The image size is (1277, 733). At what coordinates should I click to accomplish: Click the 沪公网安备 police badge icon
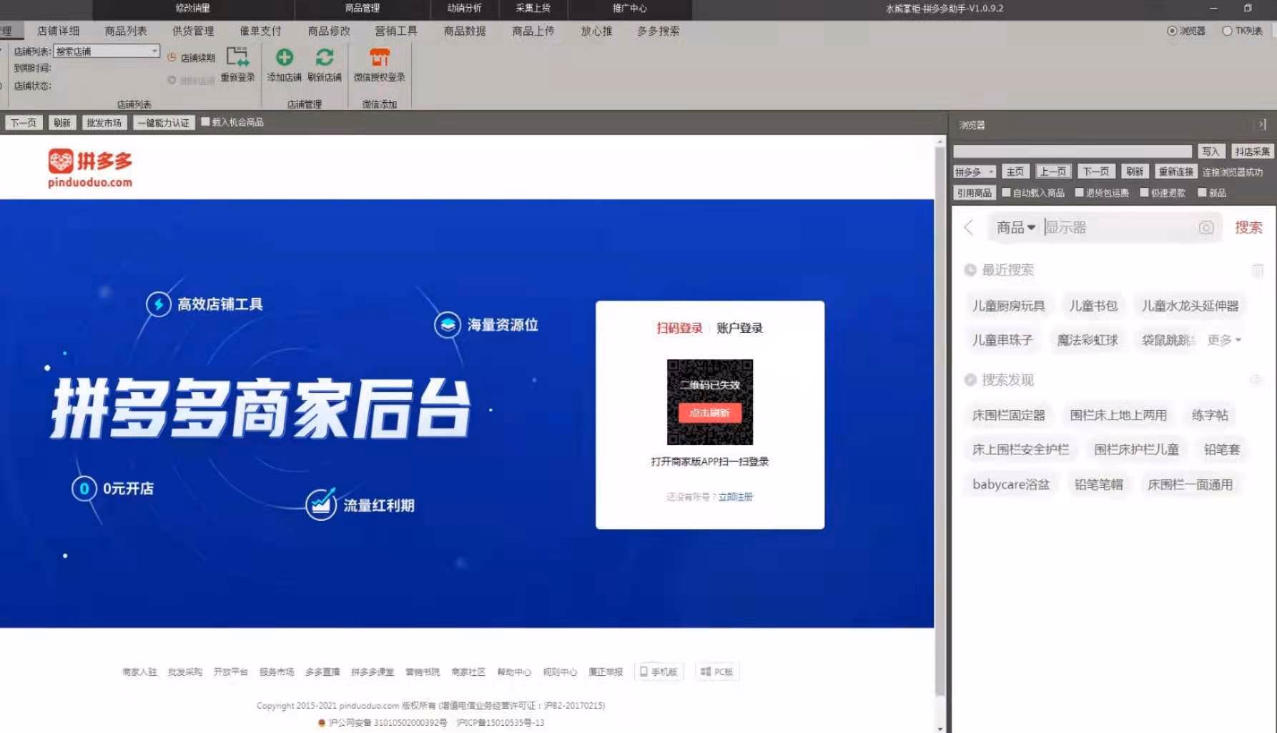[322, 723]
